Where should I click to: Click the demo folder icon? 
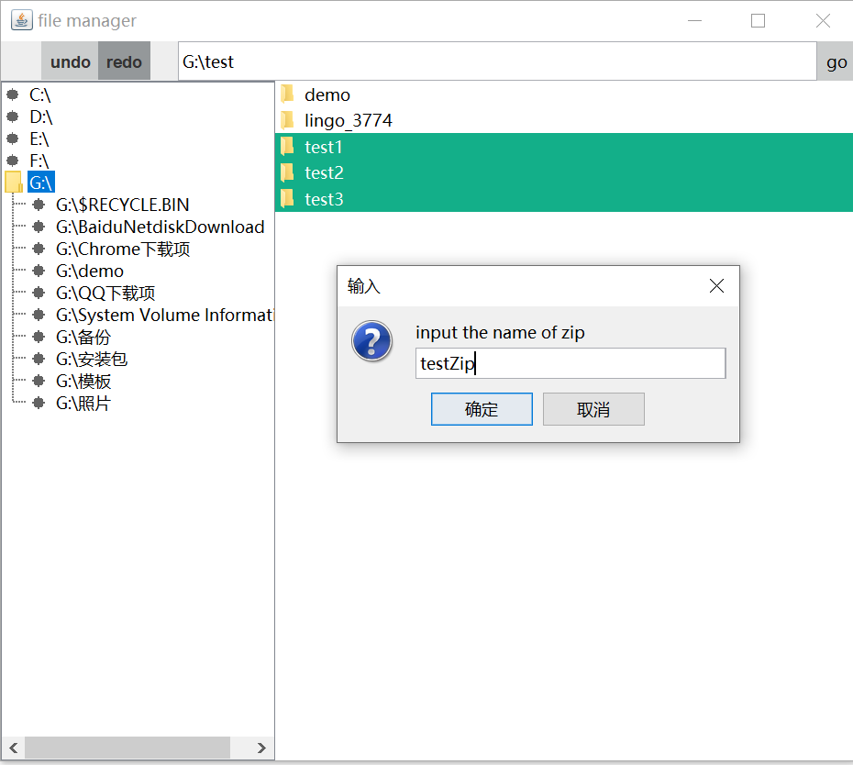[x=287, y=94]
